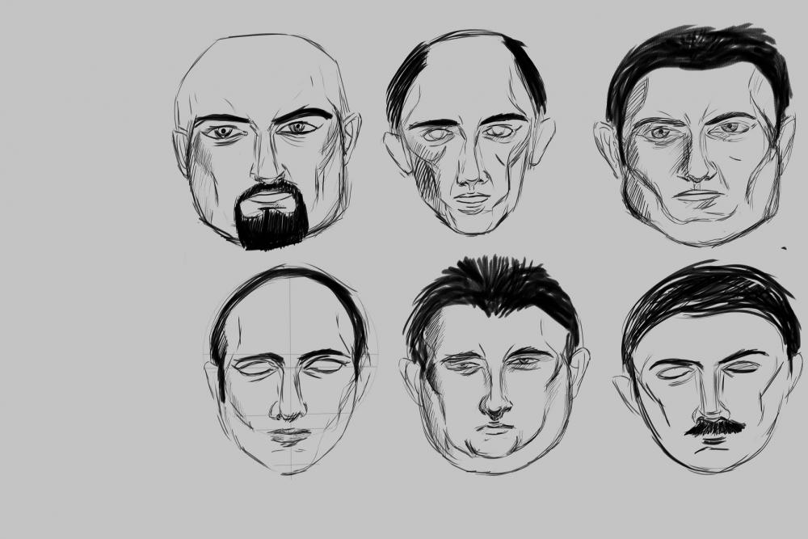Click the wide-jawed face with swept dark hair
Viewport: 808px width, 539px height.
(695, 135)
